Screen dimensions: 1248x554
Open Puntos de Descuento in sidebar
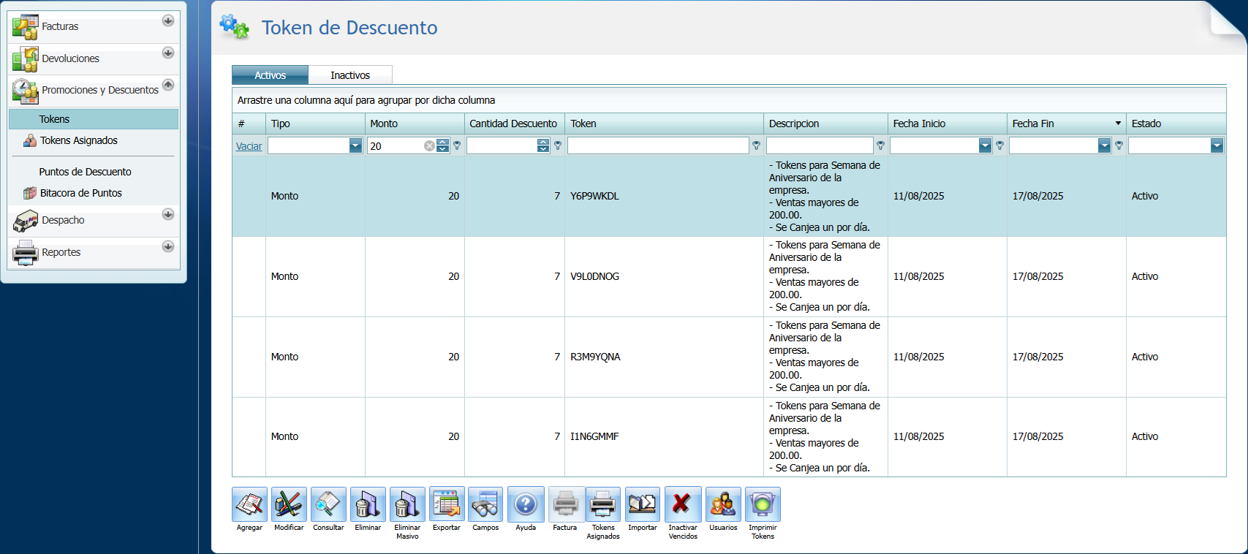(85, 172)
